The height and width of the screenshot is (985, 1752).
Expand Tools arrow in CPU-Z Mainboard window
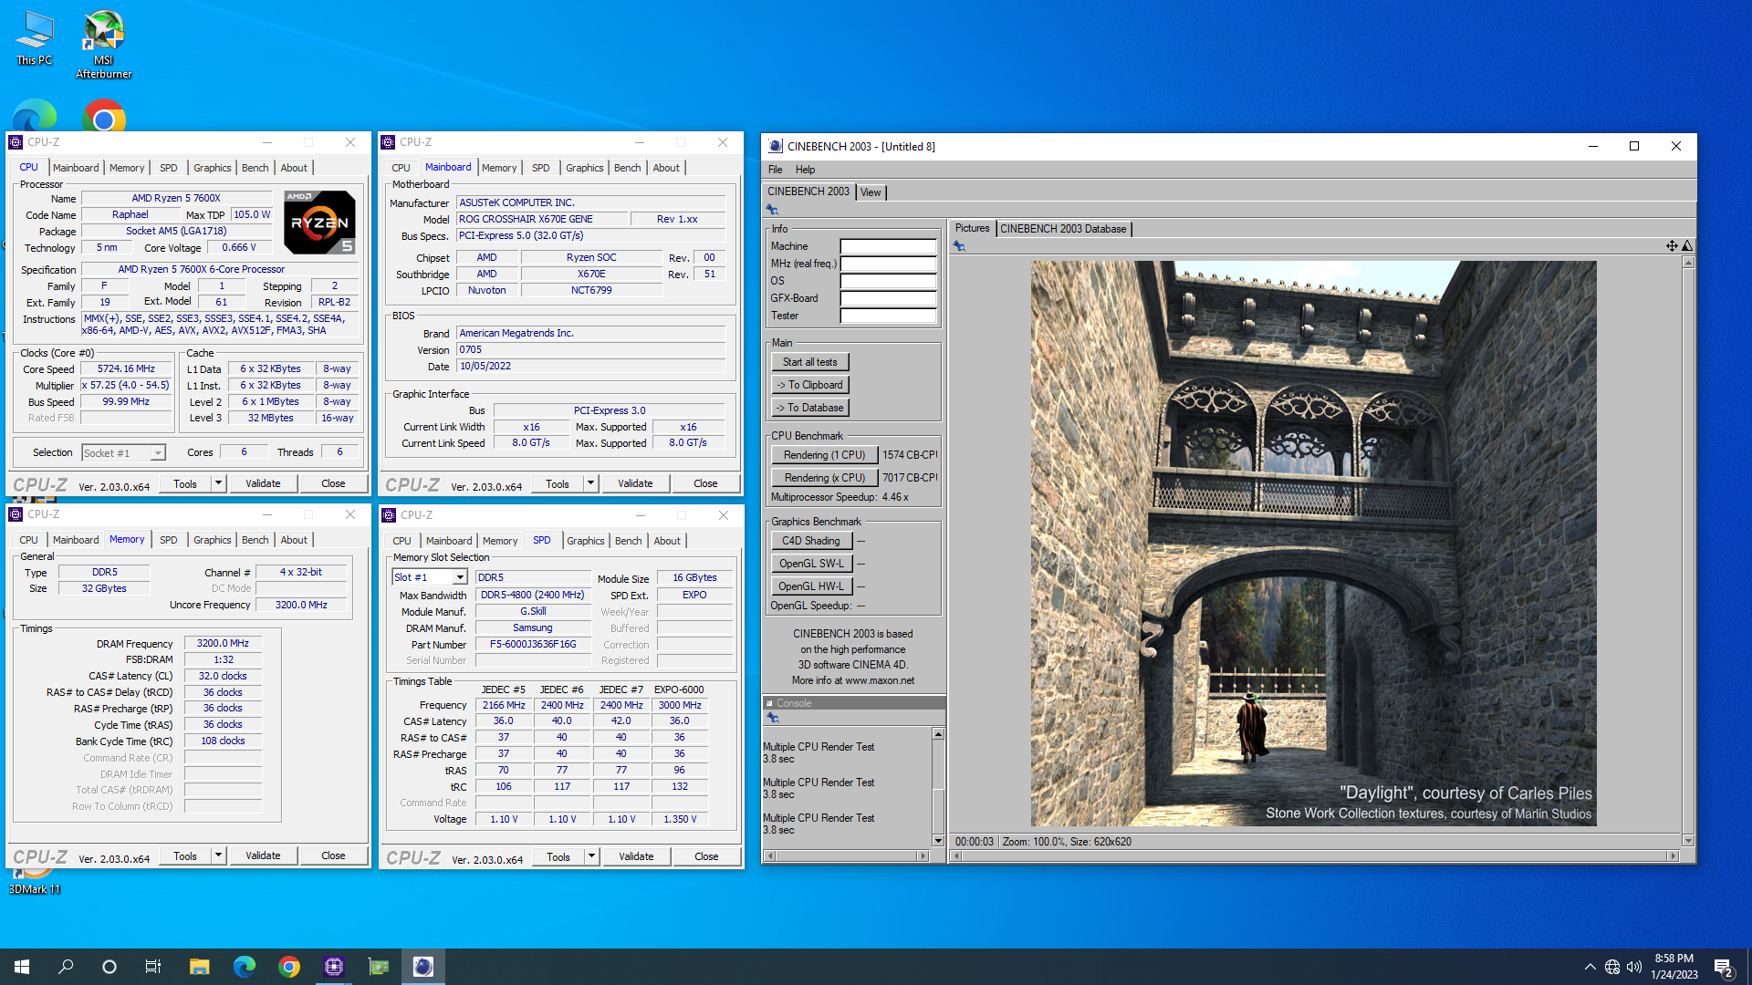coord(590,483)
